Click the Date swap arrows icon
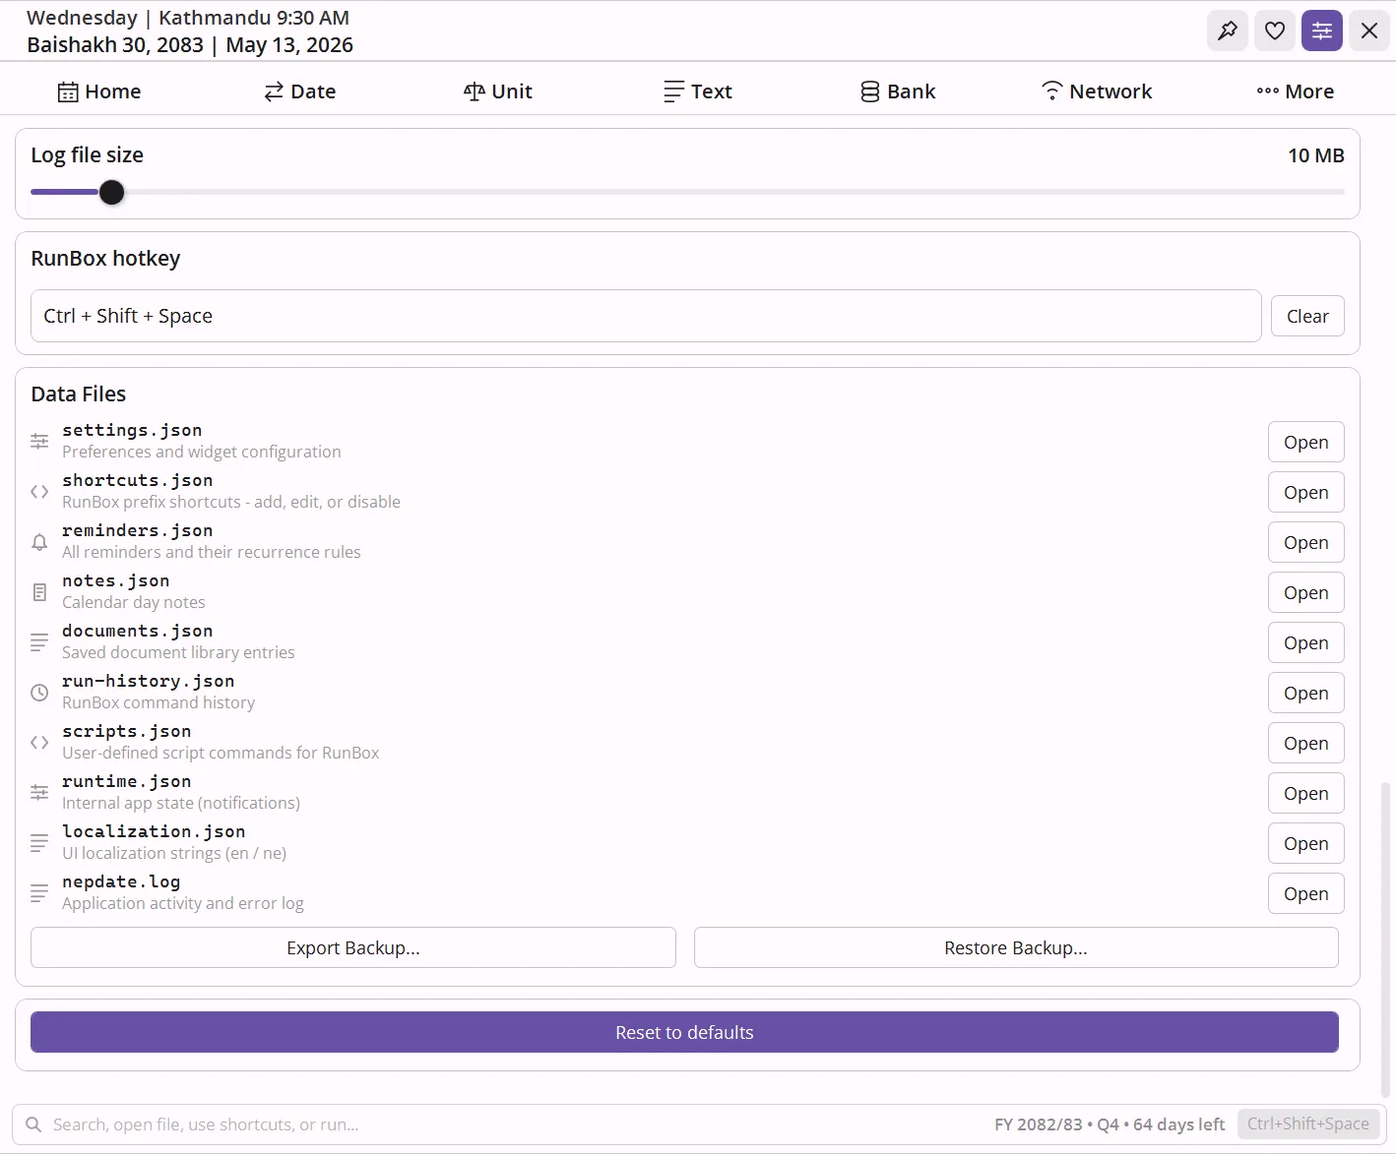The height and width of the screenshot is (1154, 1396). point(274,91)
